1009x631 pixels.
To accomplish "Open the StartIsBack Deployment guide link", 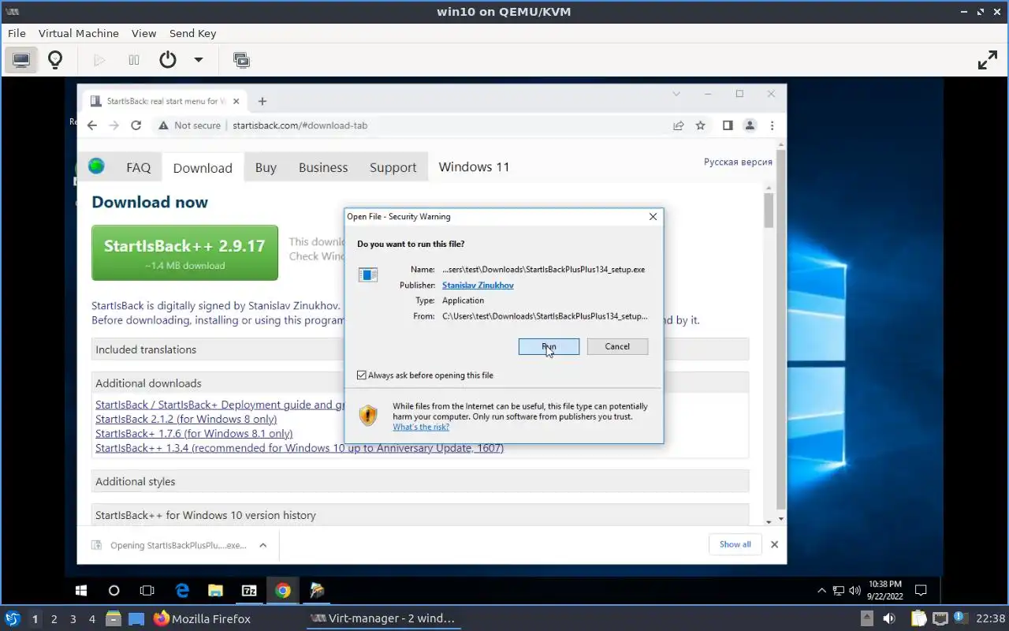I will (220, 405).
